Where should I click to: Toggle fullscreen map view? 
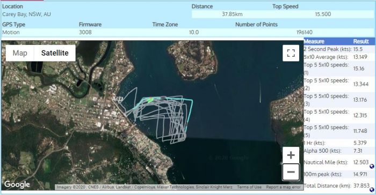[291, 53]
